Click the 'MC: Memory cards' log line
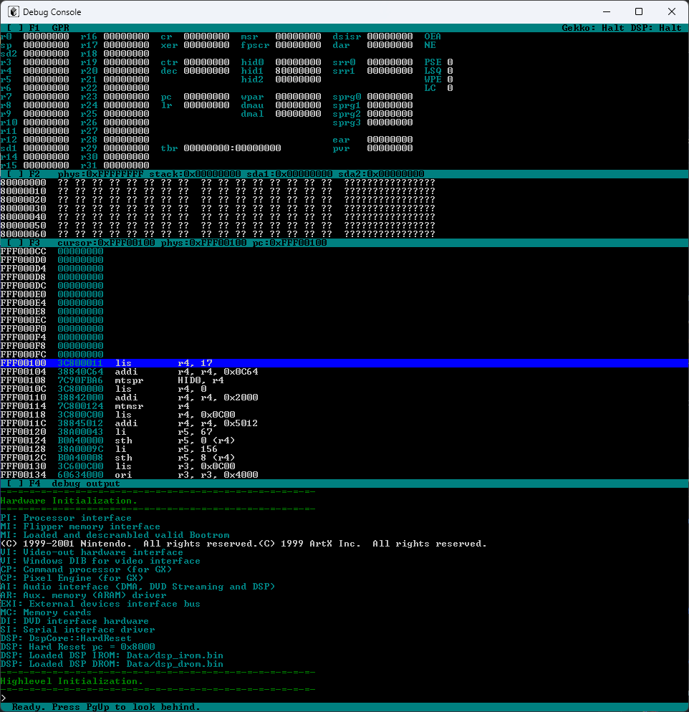The height and width of the screenshot is (712, 689). click(x=46, y=612)
